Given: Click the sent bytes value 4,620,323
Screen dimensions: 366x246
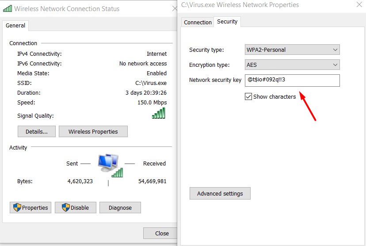Looking at the screenshot, I should coord(80,181).
